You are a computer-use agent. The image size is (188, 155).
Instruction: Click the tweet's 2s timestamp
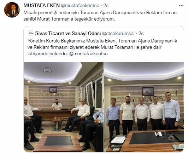[106, 6]
